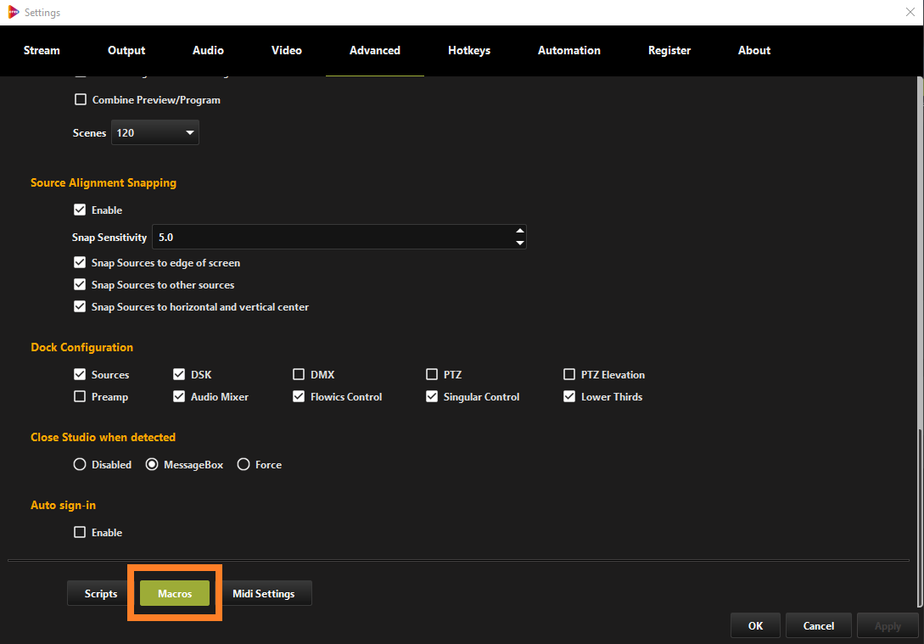Go to the Video tab
This screenshot has height=644, width=924.
pyautogui.click(x=287, y=51)
